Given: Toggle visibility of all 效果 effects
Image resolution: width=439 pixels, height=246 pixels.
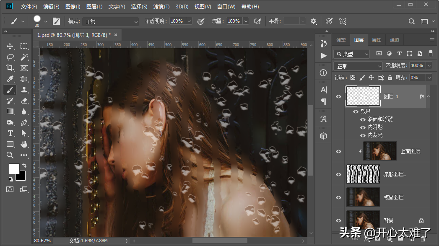Looking at the screenshot, I should [x=356, y=111].
